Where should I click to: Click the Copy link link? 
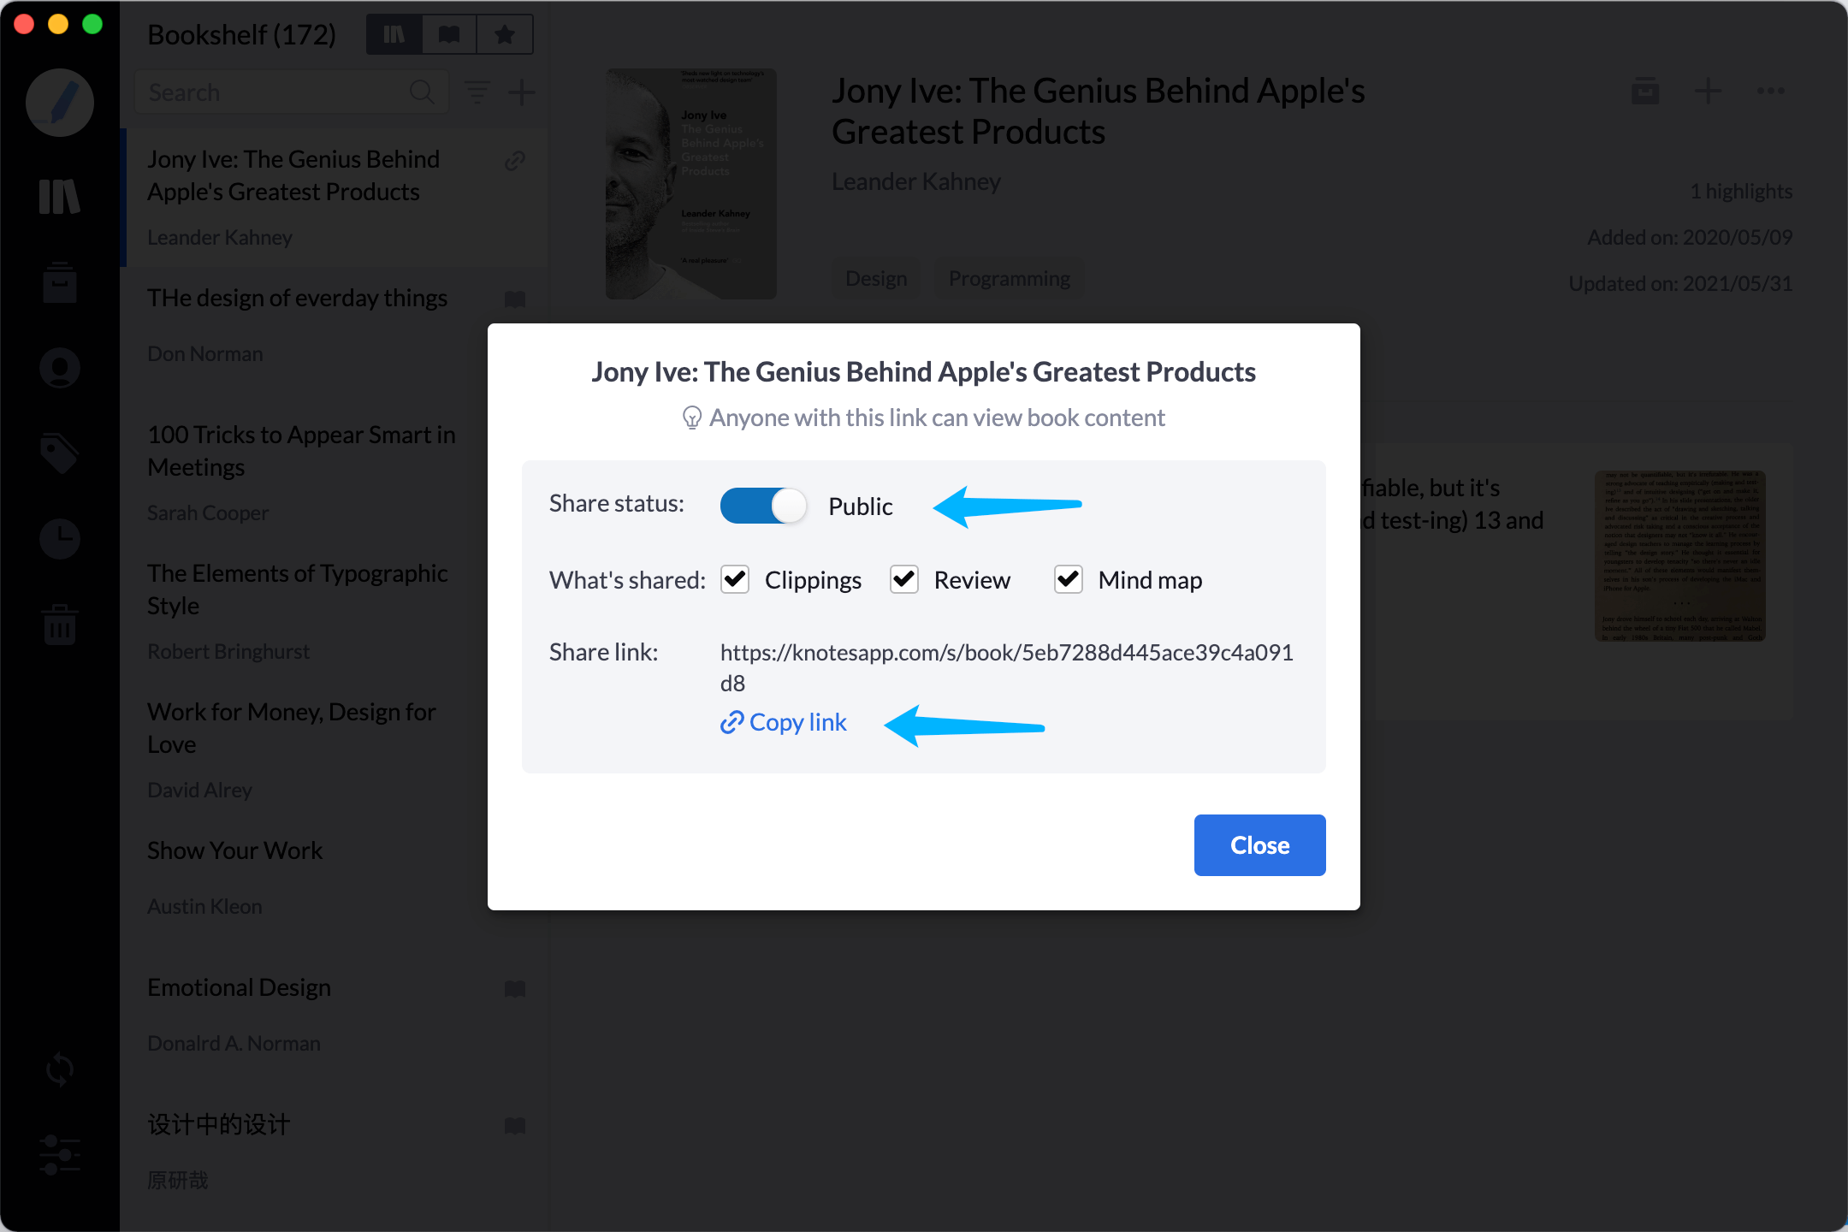click(784, 722)
